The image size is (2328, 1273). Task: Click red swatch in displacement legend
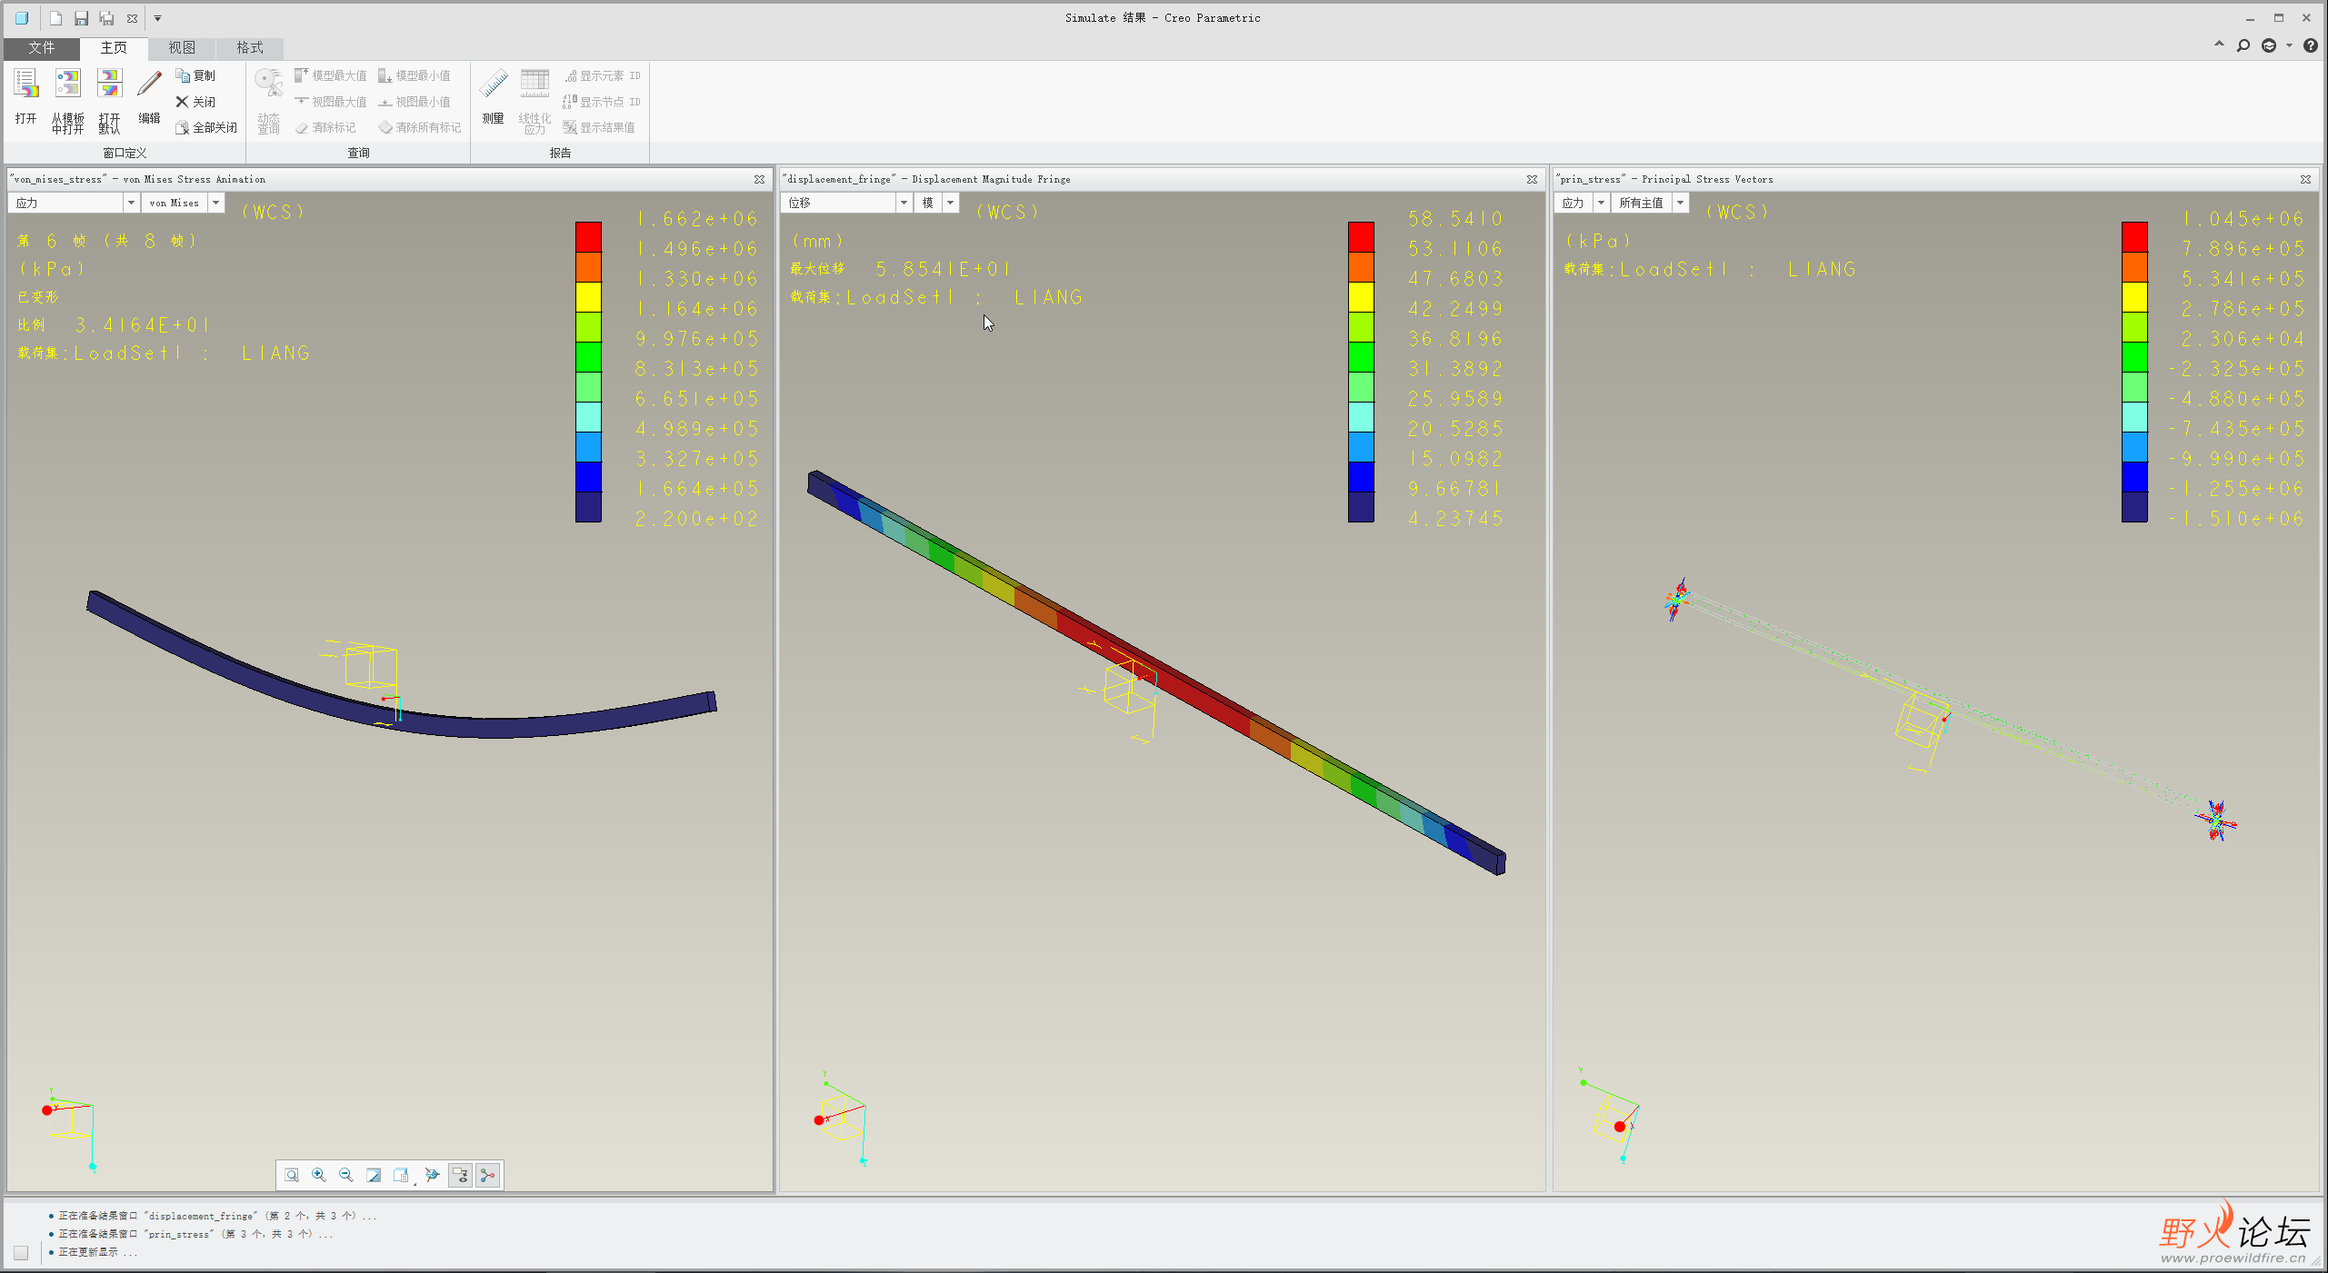click(x=1361, y=236)
